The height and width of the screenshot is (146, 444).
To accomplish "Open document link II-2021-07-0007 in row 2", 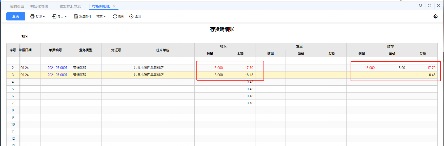I will coord(56,68).
